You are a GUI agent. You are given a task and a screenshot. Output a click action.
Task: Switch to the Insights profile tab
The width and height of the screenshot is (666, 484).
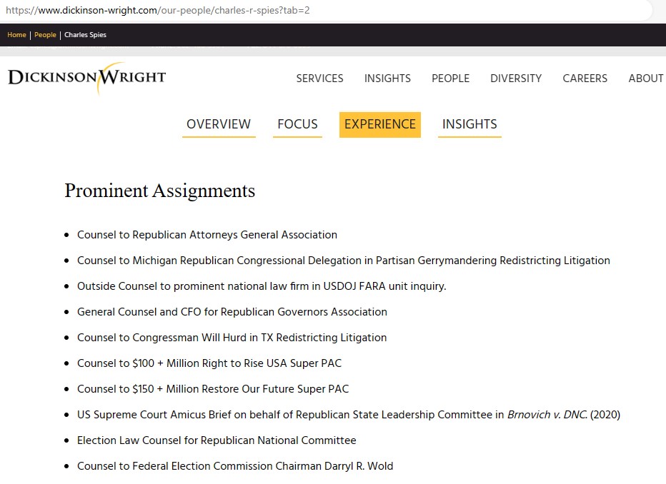(x=469, y=124)
